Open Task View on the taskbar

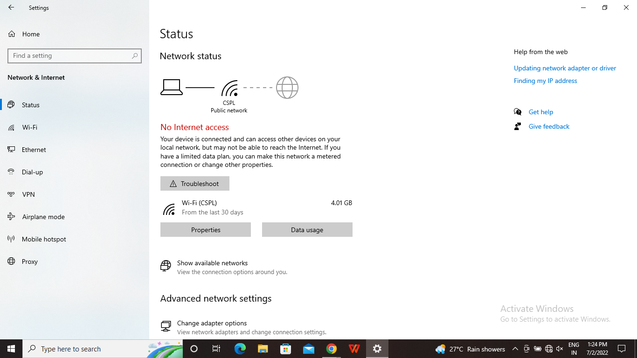(216, 349)
